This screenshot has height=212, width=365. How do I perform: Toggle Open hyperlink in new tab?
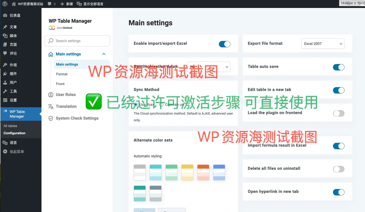[339, 192]
